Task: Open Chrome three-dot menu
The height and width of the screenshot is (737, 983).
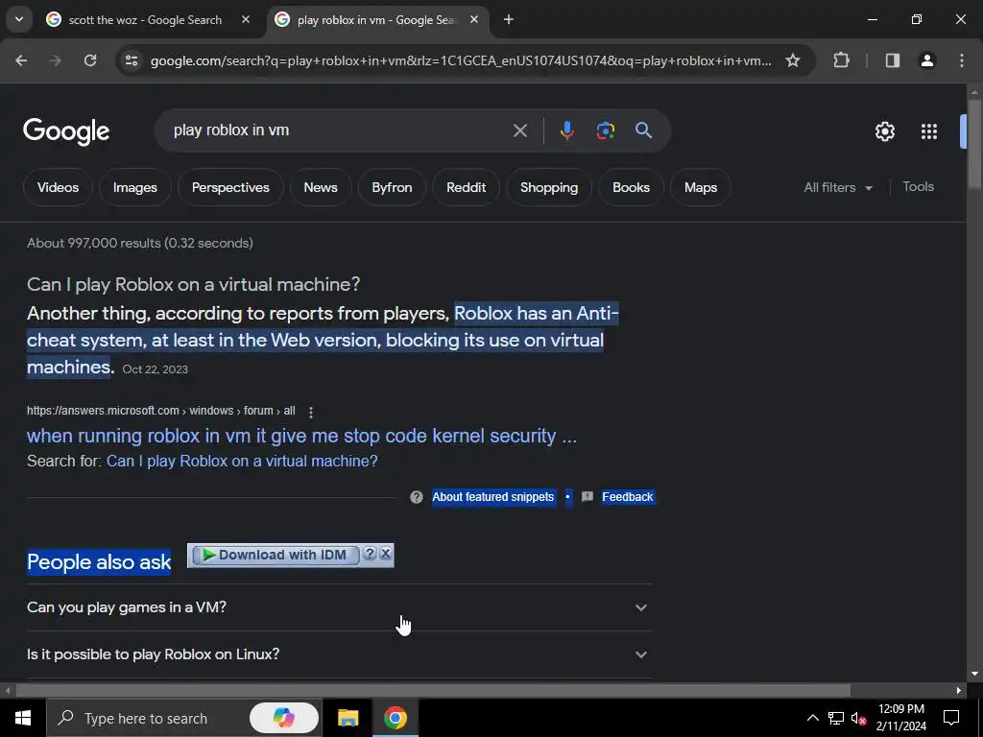Action: [x=962, y=60]
